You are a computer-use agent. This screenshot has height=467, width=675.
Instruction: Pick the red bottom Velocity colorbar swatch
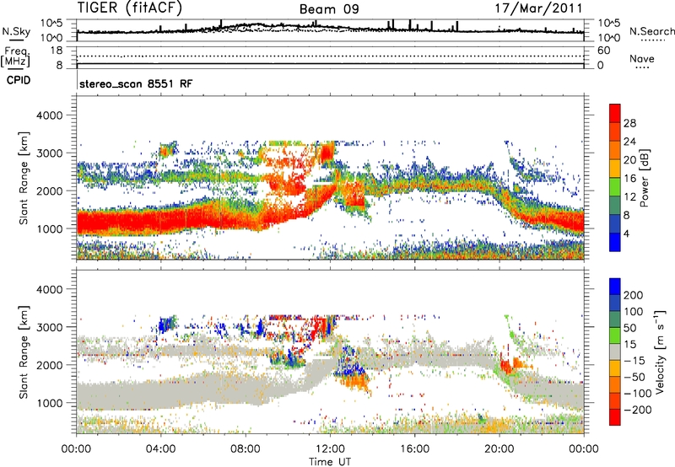tap(615, 417)
